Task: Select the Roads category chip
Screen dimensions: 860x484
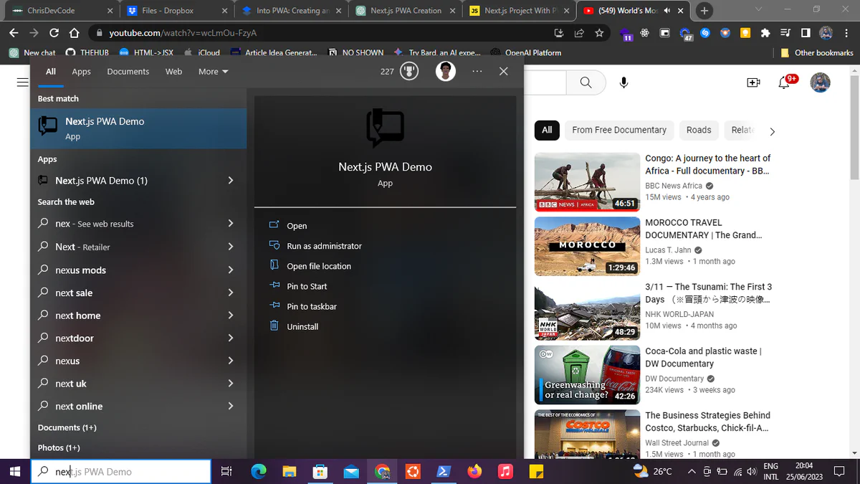Action: [x=698, y=130]
